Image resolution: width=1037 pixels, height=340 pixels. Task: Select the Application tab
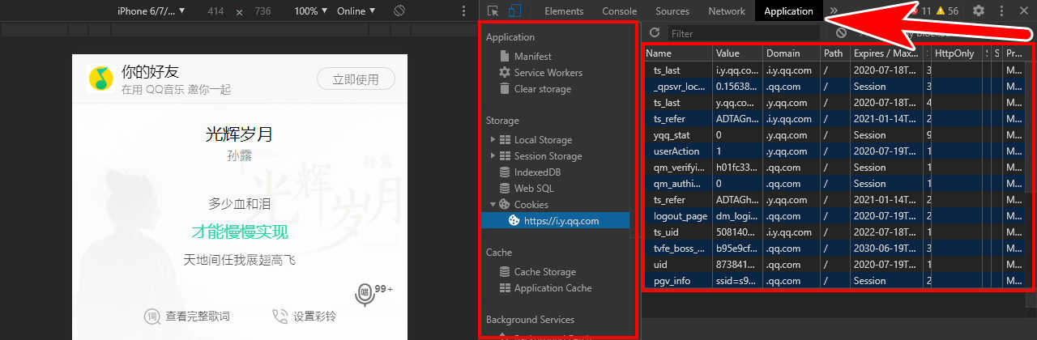(788, 11)
